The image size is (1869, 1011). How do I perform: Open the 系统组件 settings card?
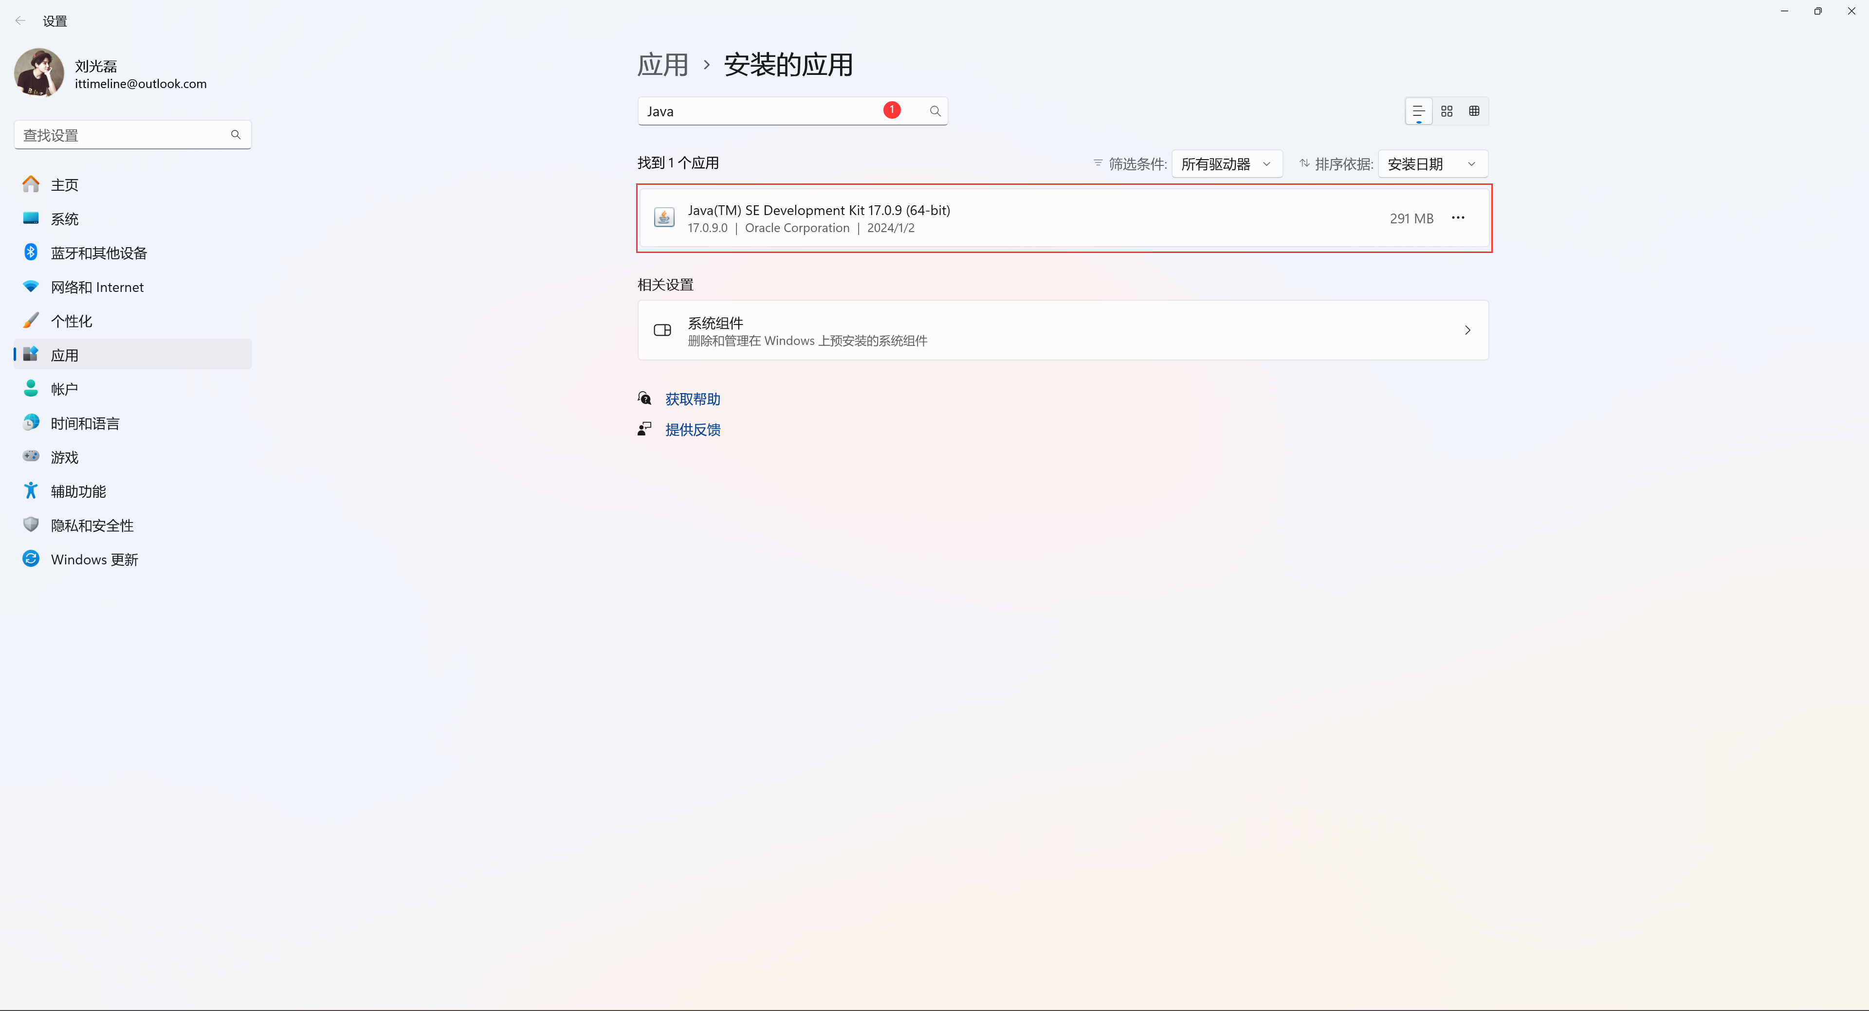pyautogui.click(x=1063, y=331)
